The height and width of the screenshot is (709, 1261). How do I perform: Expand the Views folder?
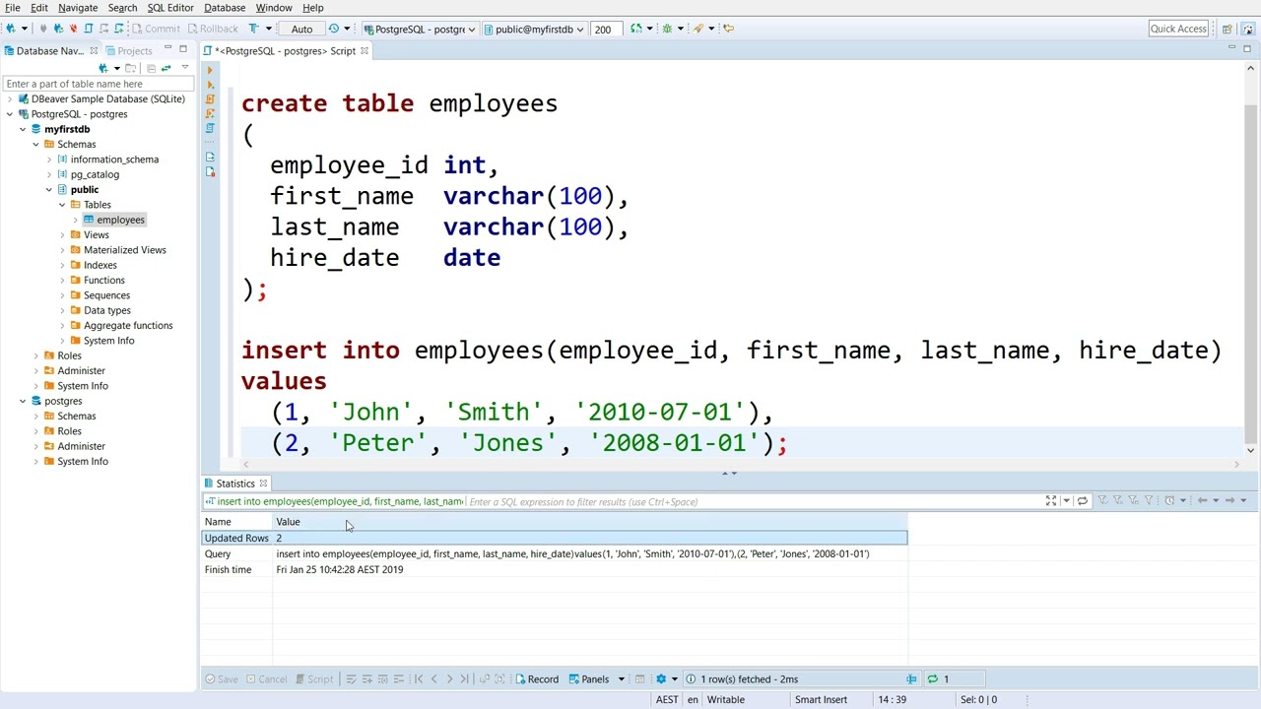(x=62, y=234)
